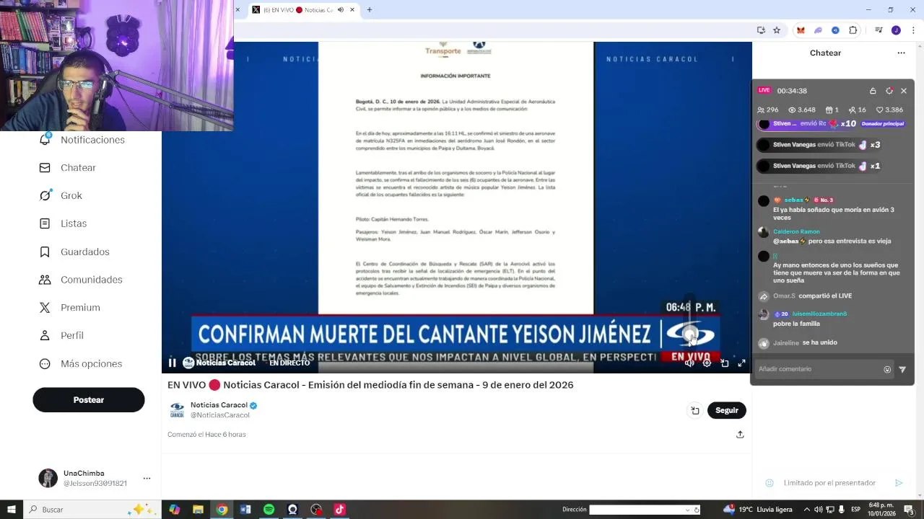Open chat filter funnel icon
This screenshot has width=924, height=519.
click(902, 369)
